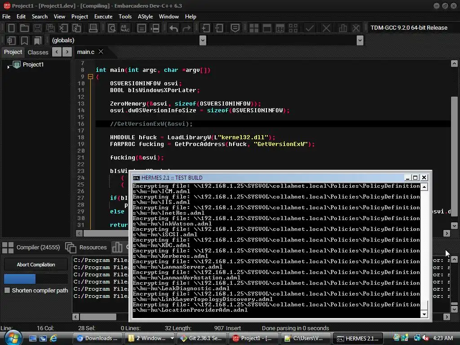Open the TDM-GCC 9.2.0 compiler selector

pyautogui.click(x=411, y=27)
